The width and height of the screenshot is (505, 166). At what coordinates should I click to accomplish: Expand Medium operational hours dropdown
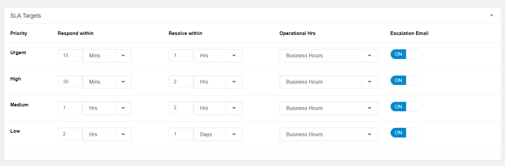(x=329, y=108)
